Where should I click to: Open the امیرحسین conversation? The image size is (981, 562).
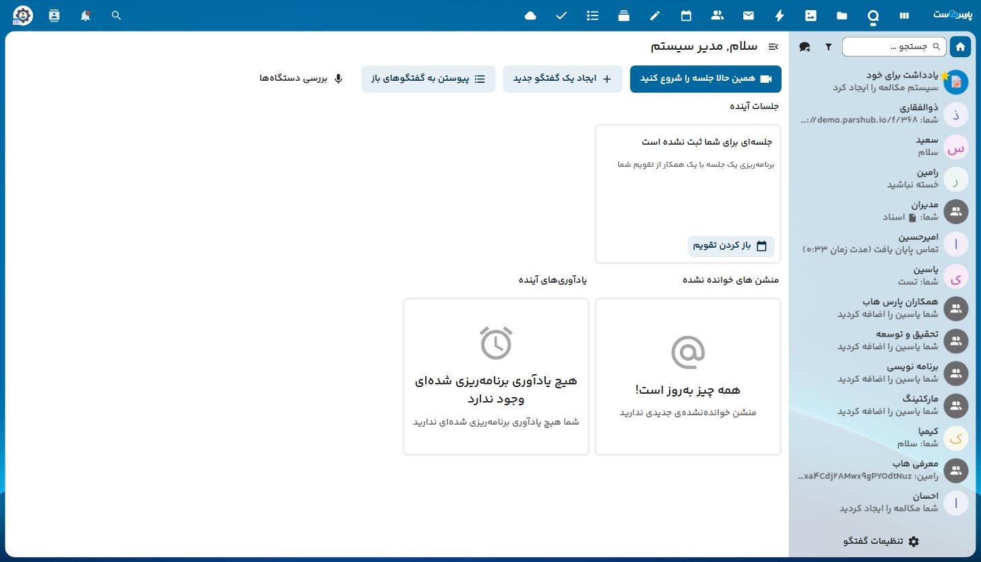point(883,244)
